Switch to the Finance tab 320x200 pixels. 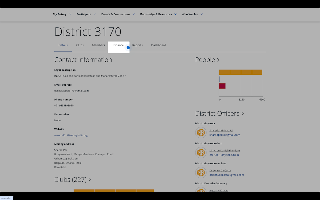(118, 45)
